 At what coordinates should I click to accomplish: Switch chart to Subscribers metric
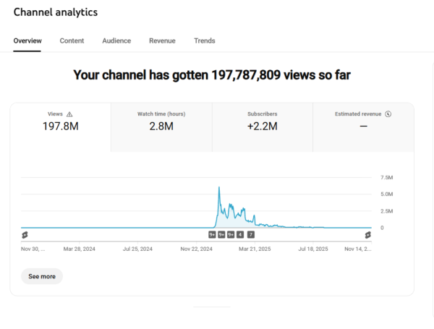[262, 127]
